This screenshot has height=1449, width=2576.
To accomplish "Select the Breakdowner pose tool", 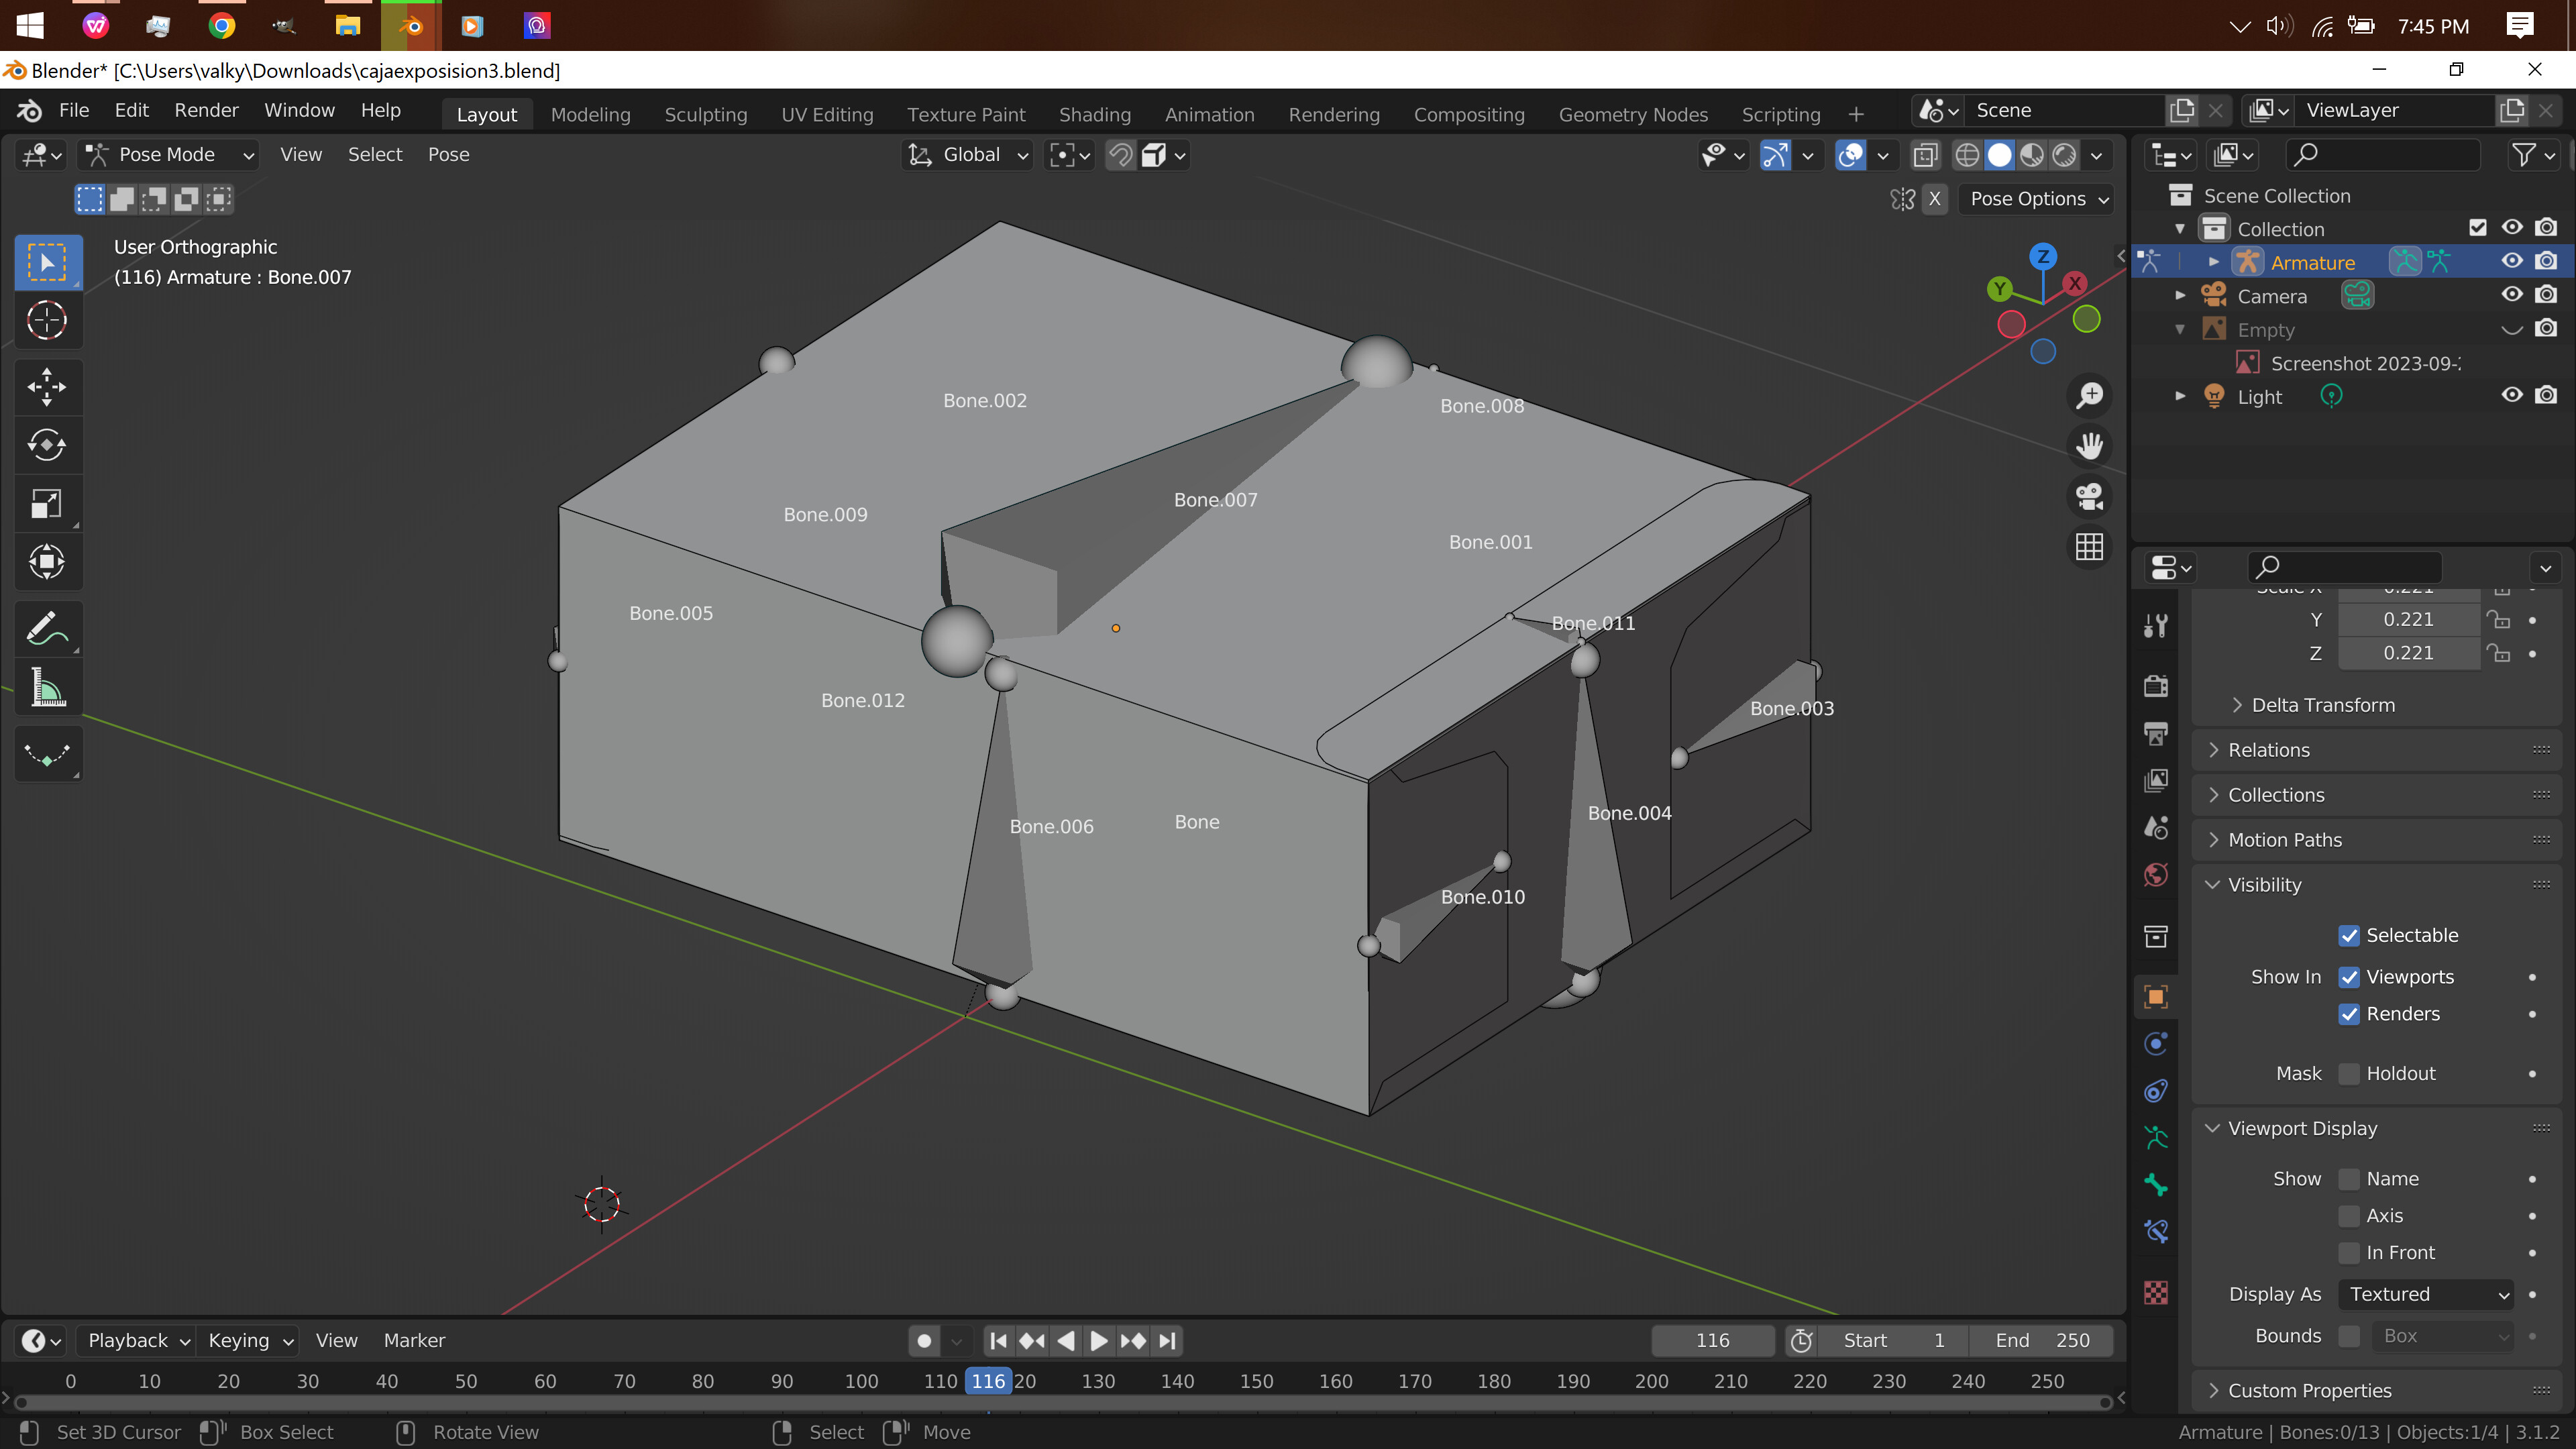I will pos(47,754).
